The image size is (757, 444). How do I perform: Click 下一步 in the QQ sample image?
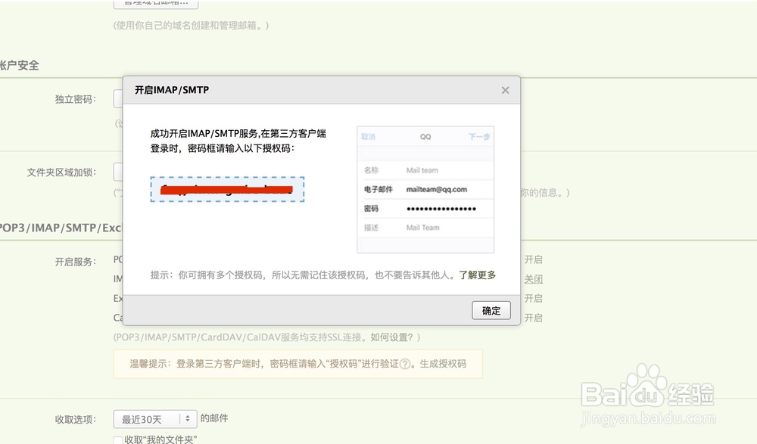pos(479,137)
